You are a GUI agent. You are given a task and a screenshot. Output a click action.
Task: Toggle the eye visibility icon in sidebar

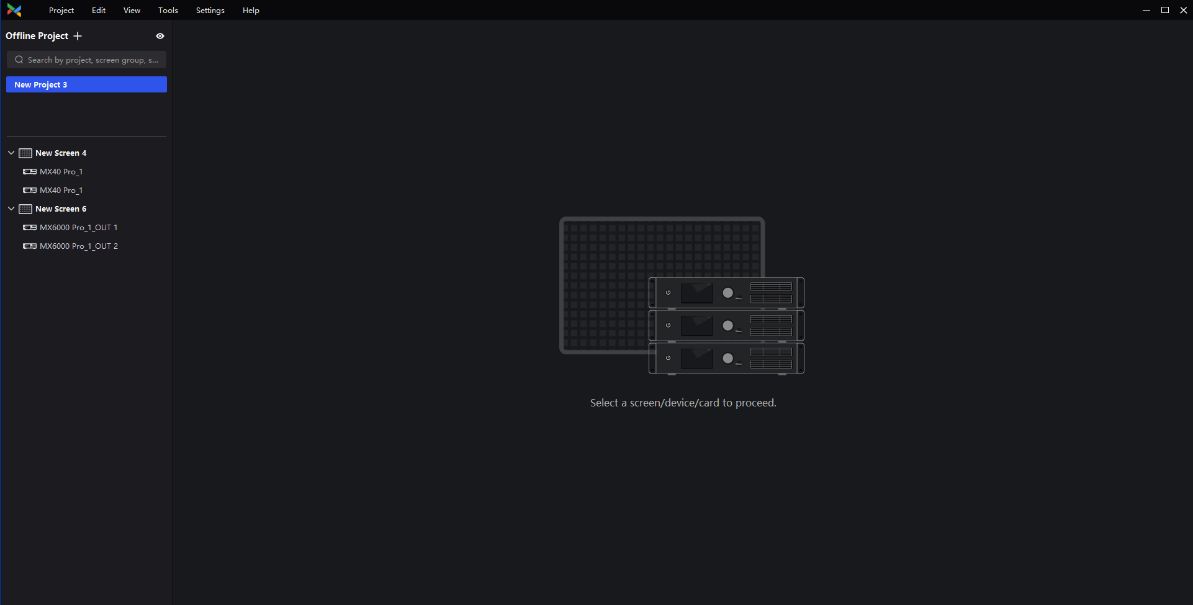coord(160,36)
